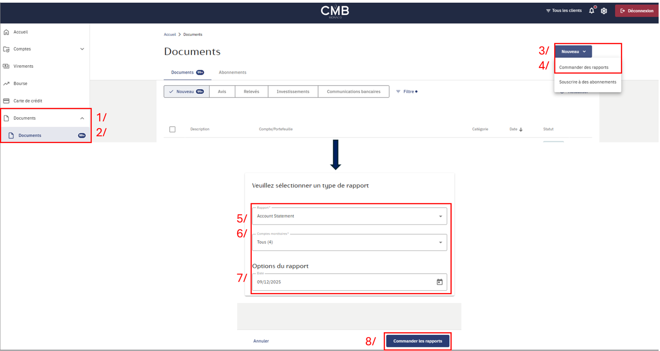This screenshot has height=351, width=660.
Task: Click the CMB Monaco logo
Action: pyautogui.click(x=335, y=11)
